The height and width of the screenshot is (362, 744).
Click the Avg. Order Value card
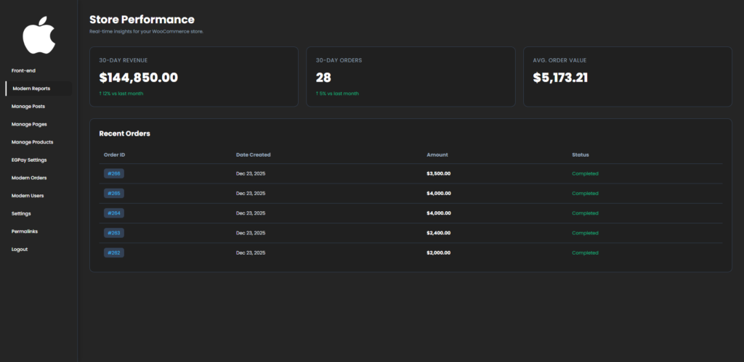[627, 77]
